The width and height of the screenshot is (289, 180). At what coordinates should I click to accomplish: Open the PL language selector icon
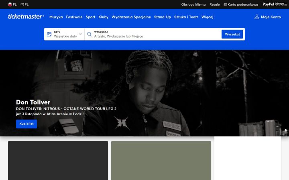tap(22, 4)
